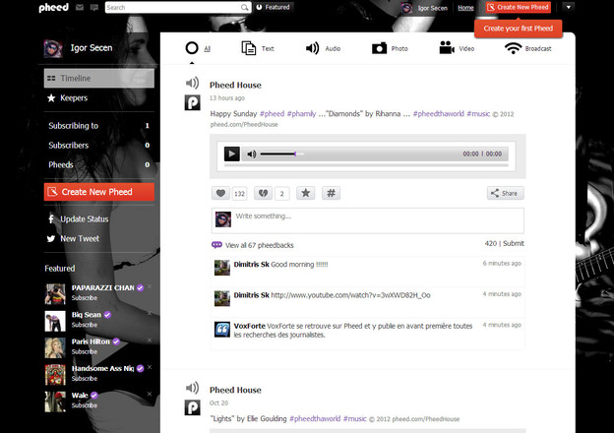This screenshot has height=433, width=614.
Task: Open VoxForte commenter profile
Action: click(250, 326)
